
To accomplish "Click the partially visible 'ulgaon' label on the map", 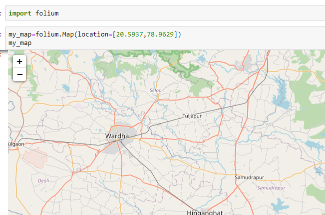I will pos(16,144).
